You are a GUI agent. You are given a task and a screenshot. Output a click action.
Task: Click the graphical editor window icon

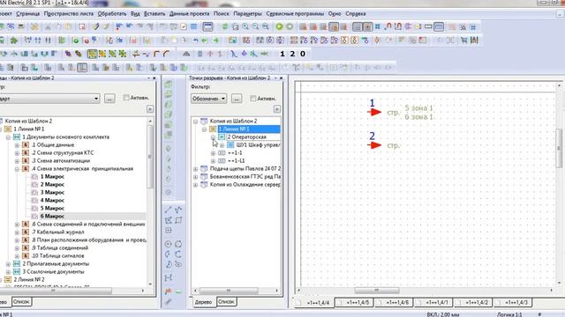pos(208,26)
